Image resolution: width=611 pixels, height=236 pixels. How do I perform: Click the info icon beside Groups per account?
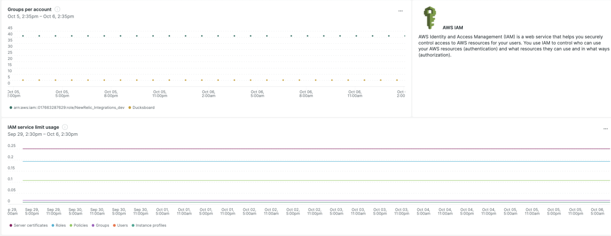pos(57,9)
